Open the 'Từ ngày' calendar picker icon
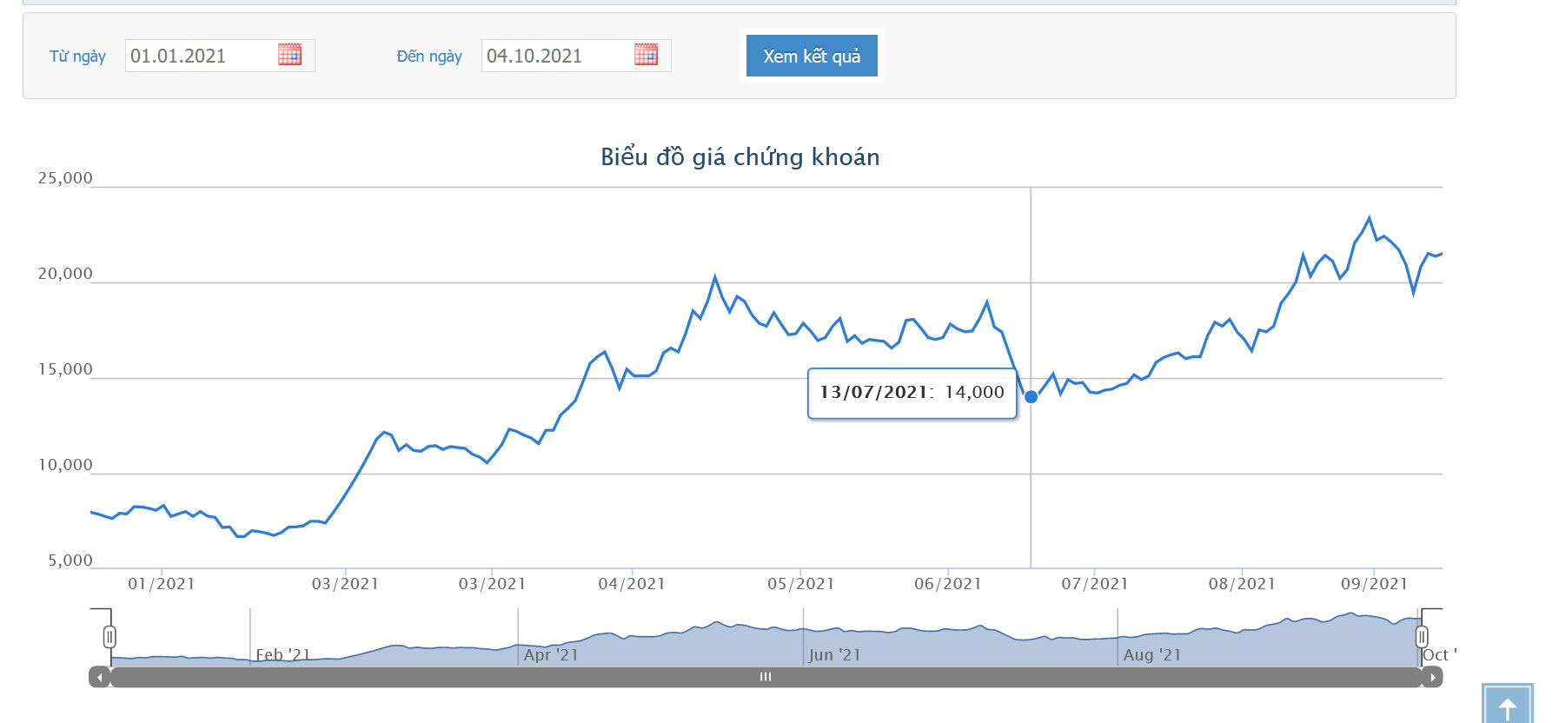 coord(289,55)
